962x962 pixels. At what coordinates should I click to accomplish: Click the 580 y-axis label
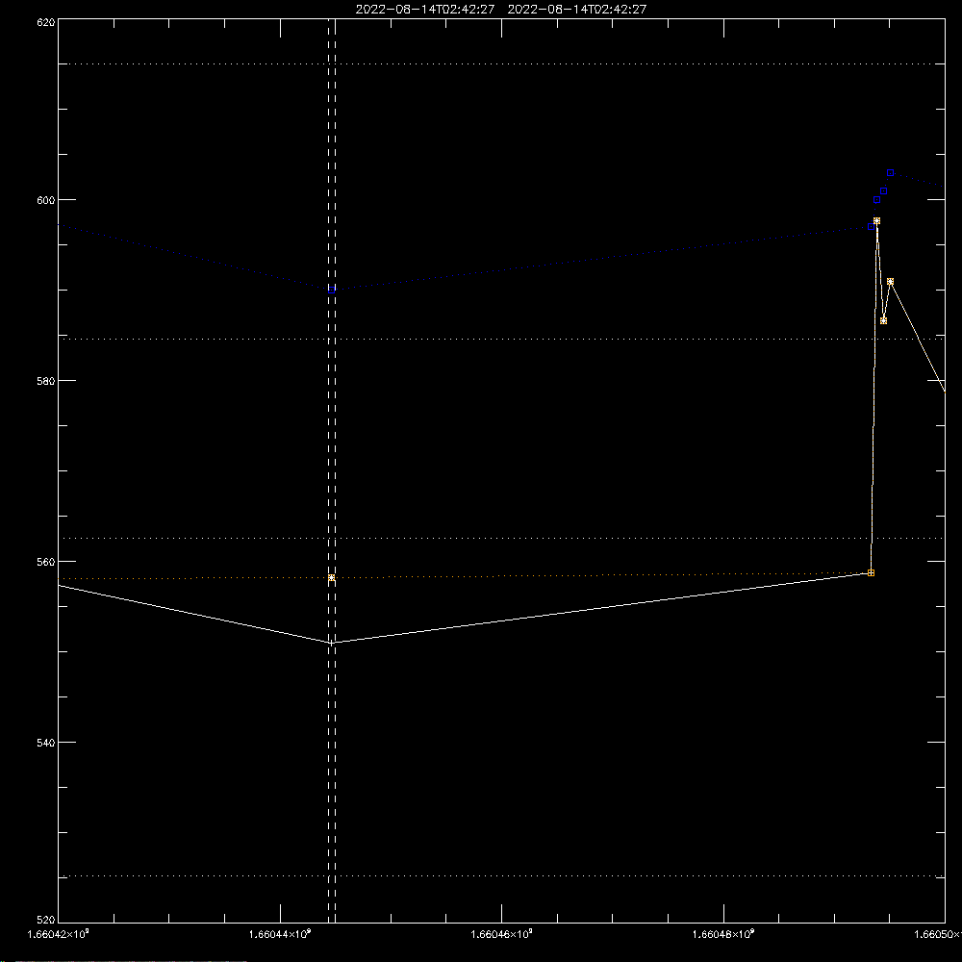pos(46,381)
